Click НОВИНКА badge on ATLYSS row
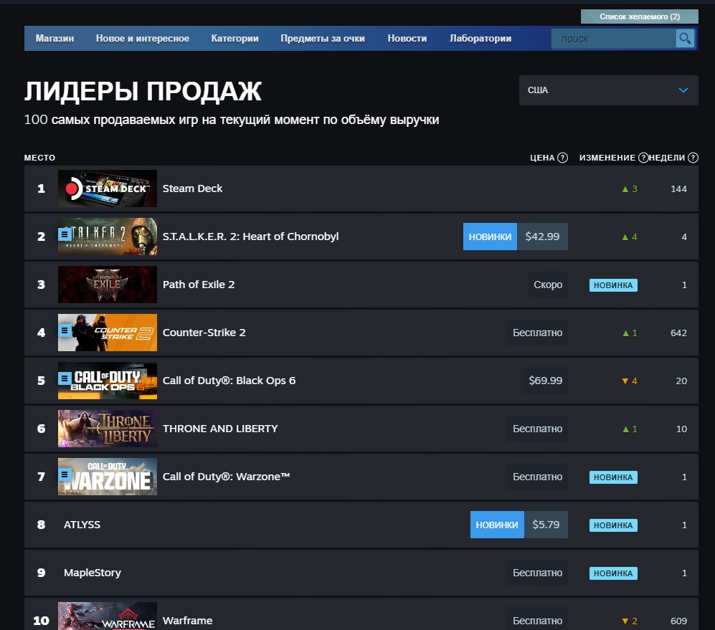The height and width of the screenshot is (630, 715). (613, 525)
